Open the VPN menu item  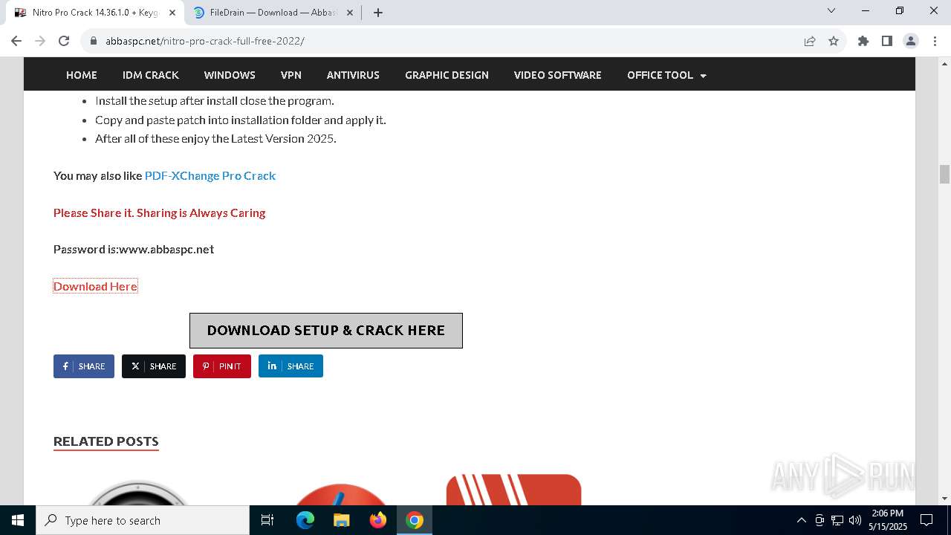(x=291, y=75)
